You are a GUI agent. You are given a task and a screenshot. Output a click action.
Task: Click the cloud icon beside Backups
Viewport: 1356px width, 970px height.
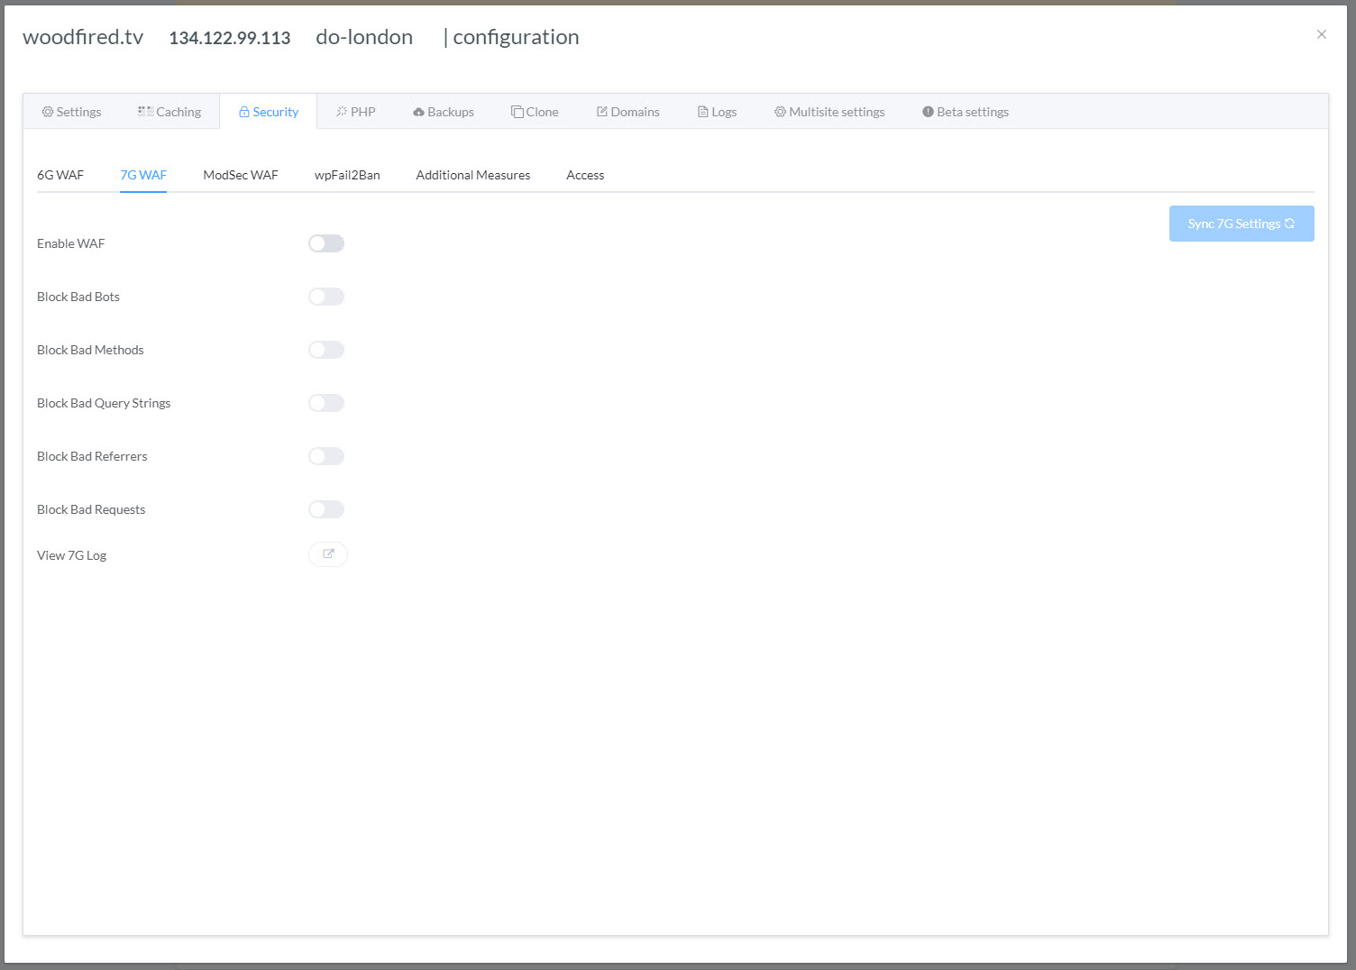click(x=417, y=111)
